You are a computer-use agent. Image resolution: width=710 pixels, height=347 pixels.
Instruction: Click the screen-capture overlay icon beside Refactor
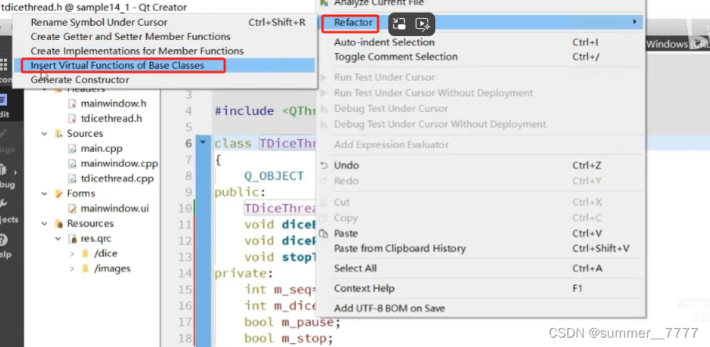(x=399, y=24)
